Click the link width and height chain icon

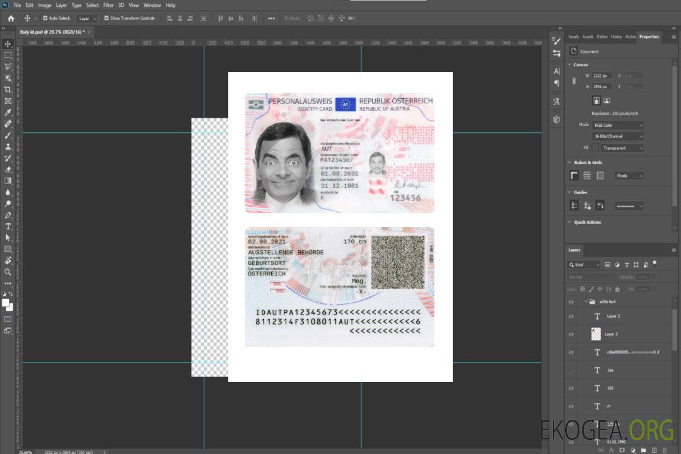coord(574,81)
